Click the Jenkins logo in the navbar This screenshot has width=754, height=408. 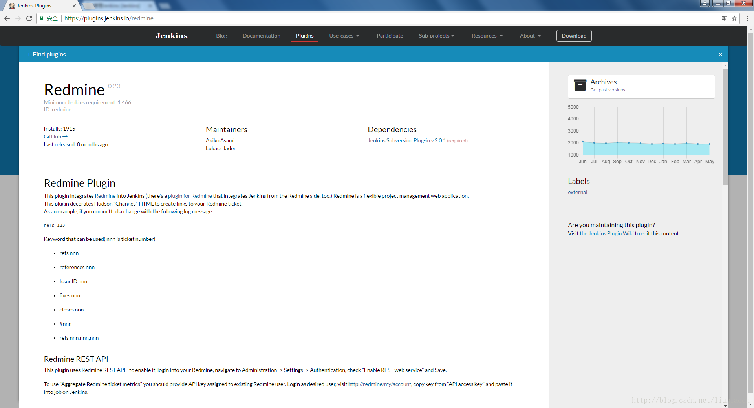172,36
